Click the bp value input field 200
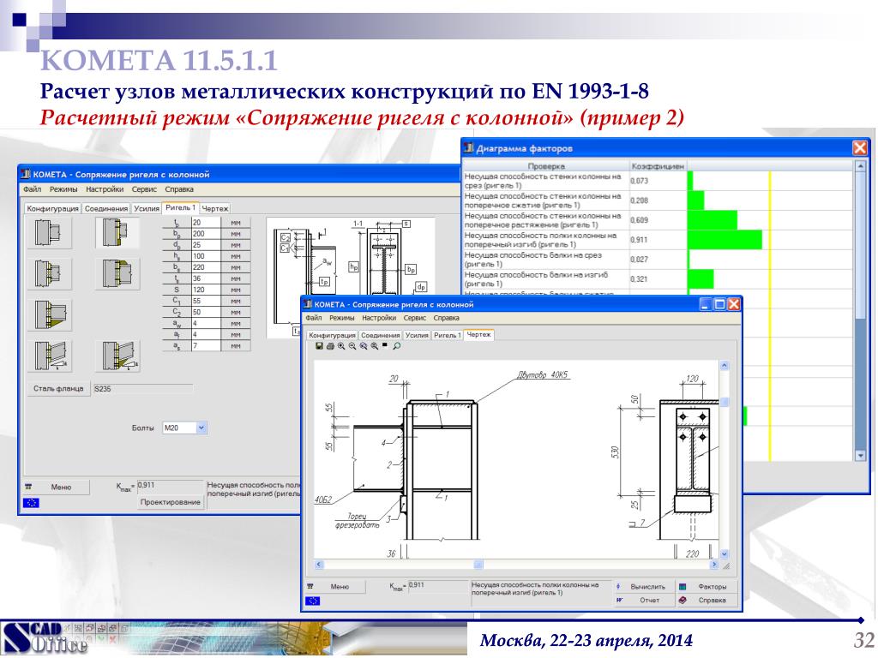 [x=206, y=234]
